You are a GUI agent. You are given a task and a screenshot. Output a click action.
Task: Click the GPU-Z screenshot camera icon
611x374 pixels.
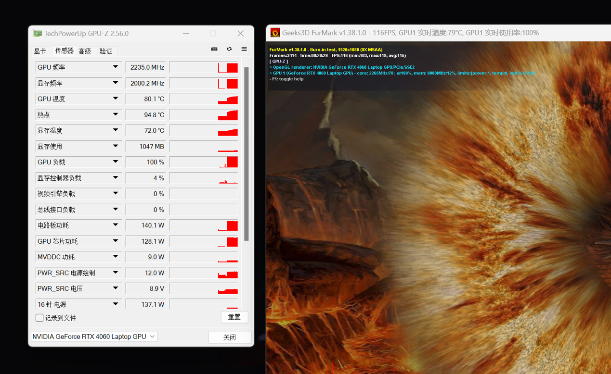214,49
